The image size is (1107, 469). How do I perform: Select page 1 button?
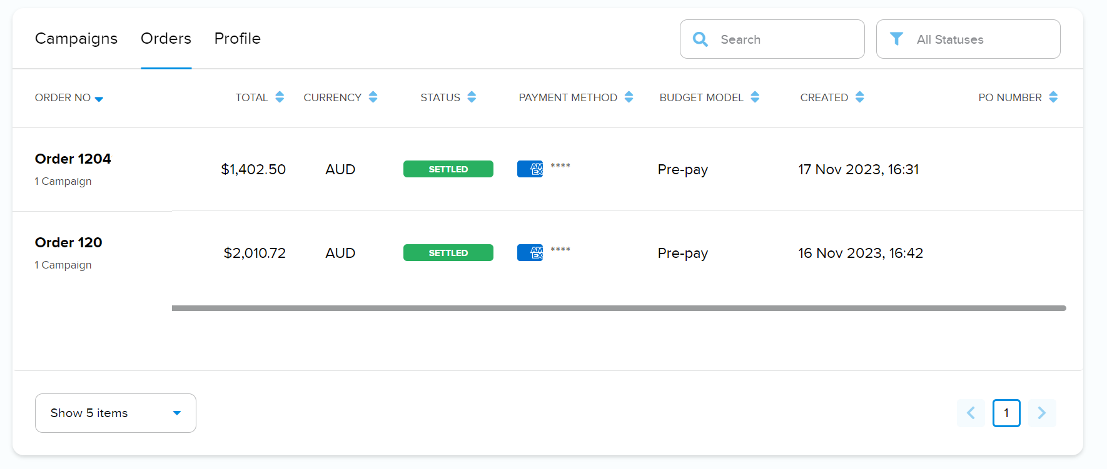click(1006, 413)
